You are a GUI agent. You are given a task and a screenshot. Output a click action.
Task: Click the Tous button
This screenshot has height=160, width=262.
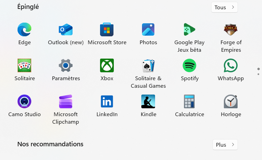(x=225, y=7)
